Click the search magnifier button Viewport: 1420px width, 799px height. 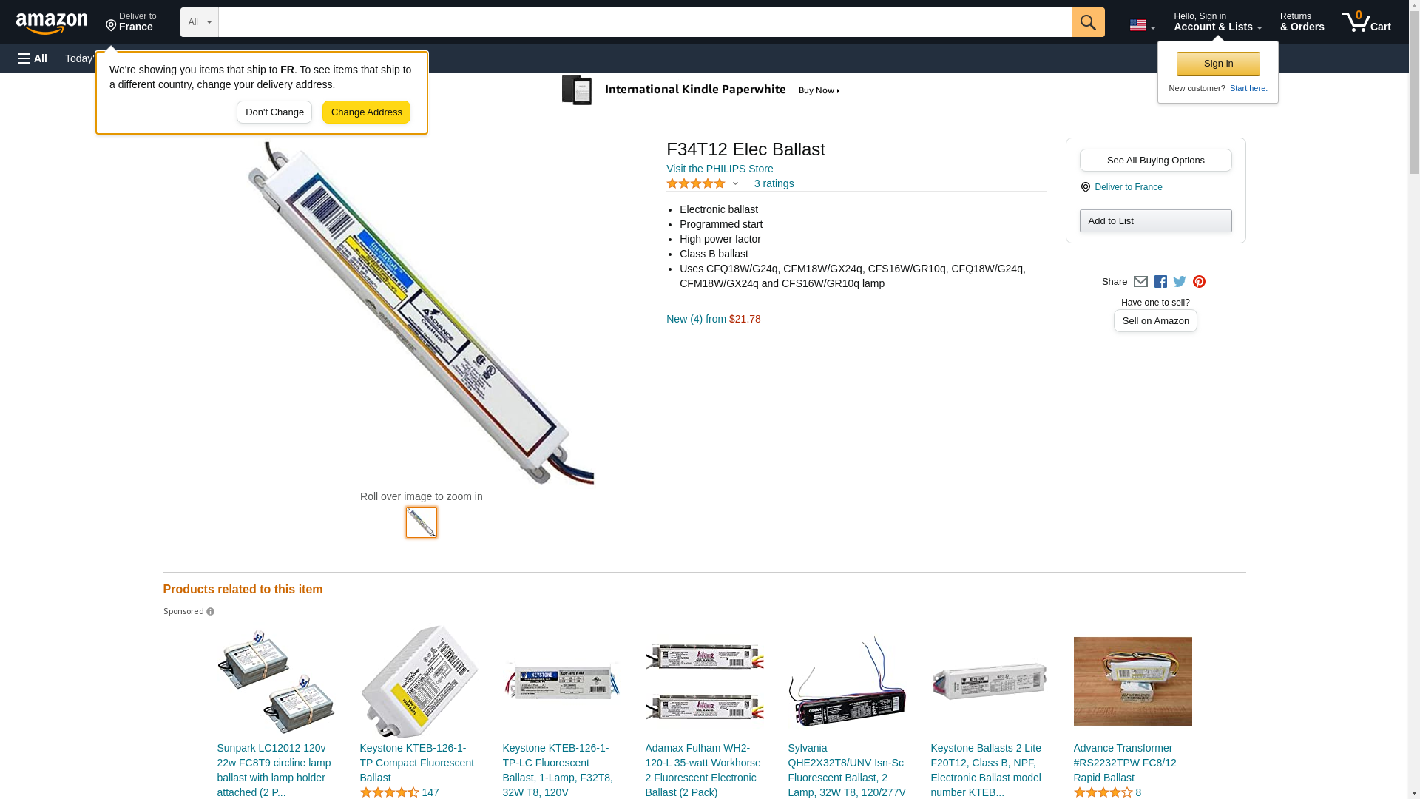pyautogui.click(x=1088, y=22)
